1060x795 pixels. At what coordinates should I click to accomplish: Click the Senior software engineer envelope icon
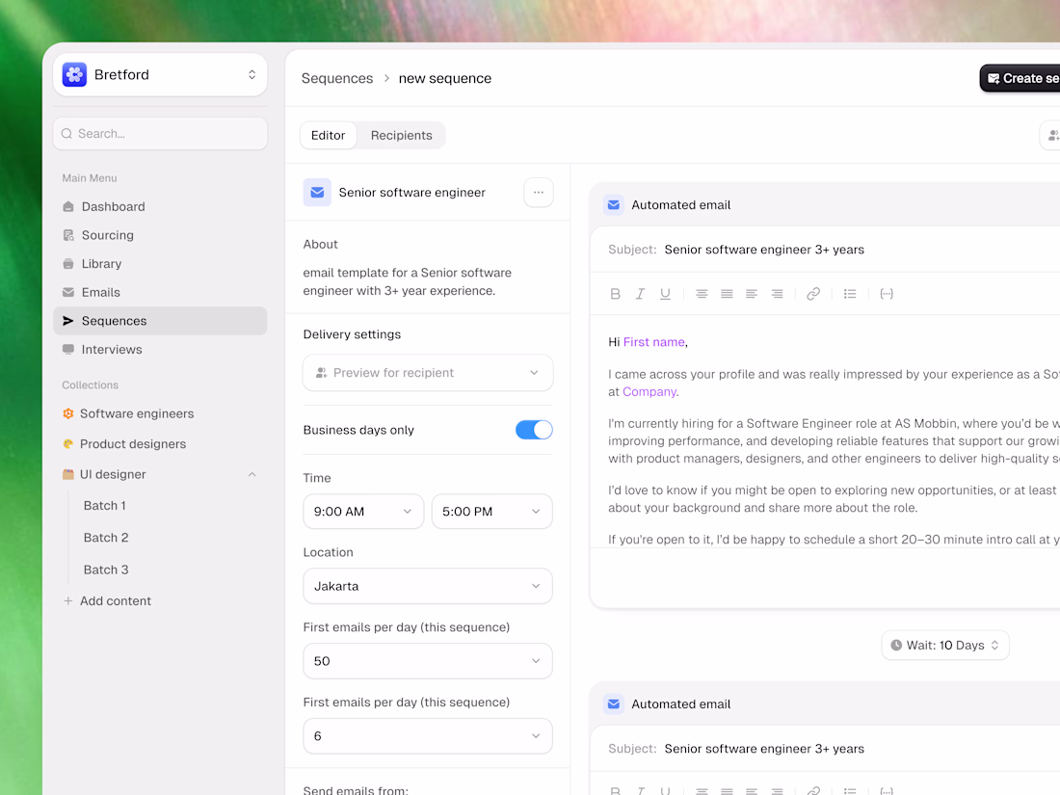coord(317,193)
